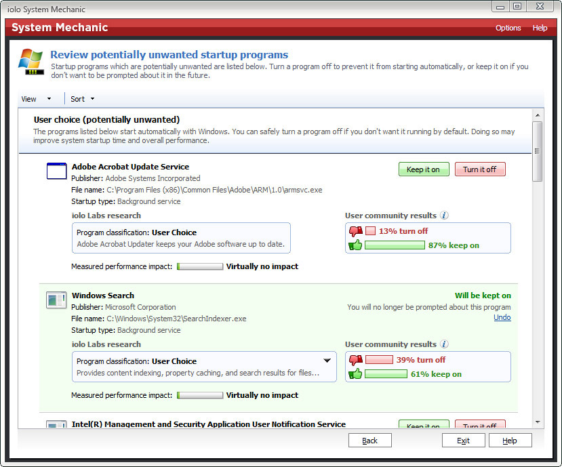The height and width of the screenshot is (467, 562).
Task: Click Adobe's measured performance impact bar
Action: [x=200, y=266]
